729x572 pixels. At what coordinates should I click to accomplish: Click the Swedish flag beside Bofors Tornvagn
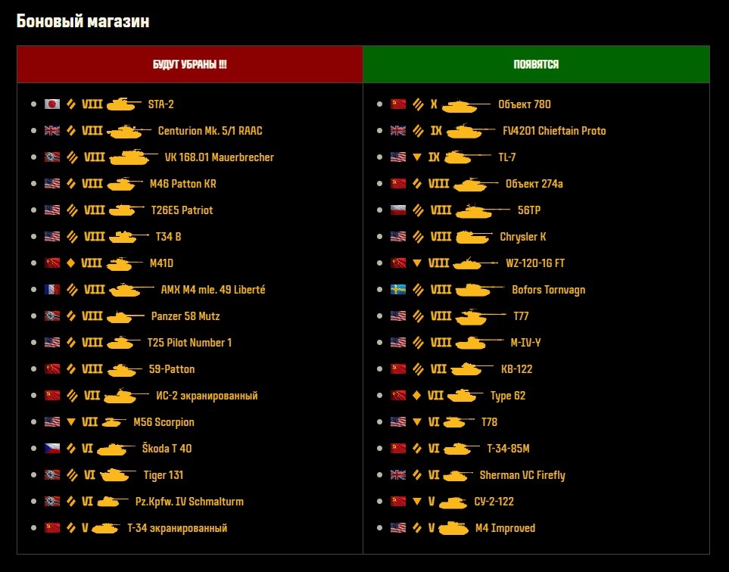pyautogui.click(x=398, y=290)
